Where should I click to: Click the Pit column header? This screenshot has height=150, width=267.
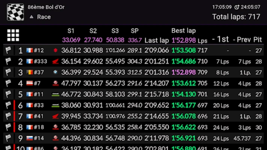coord(258,40)
